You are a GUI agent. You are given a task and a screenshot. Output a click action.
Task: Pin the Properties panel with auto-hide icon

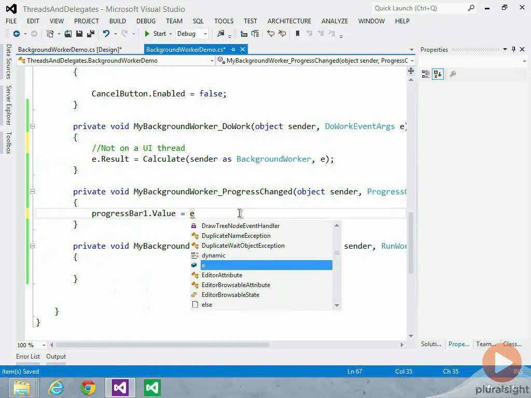[x=514, y=49]
